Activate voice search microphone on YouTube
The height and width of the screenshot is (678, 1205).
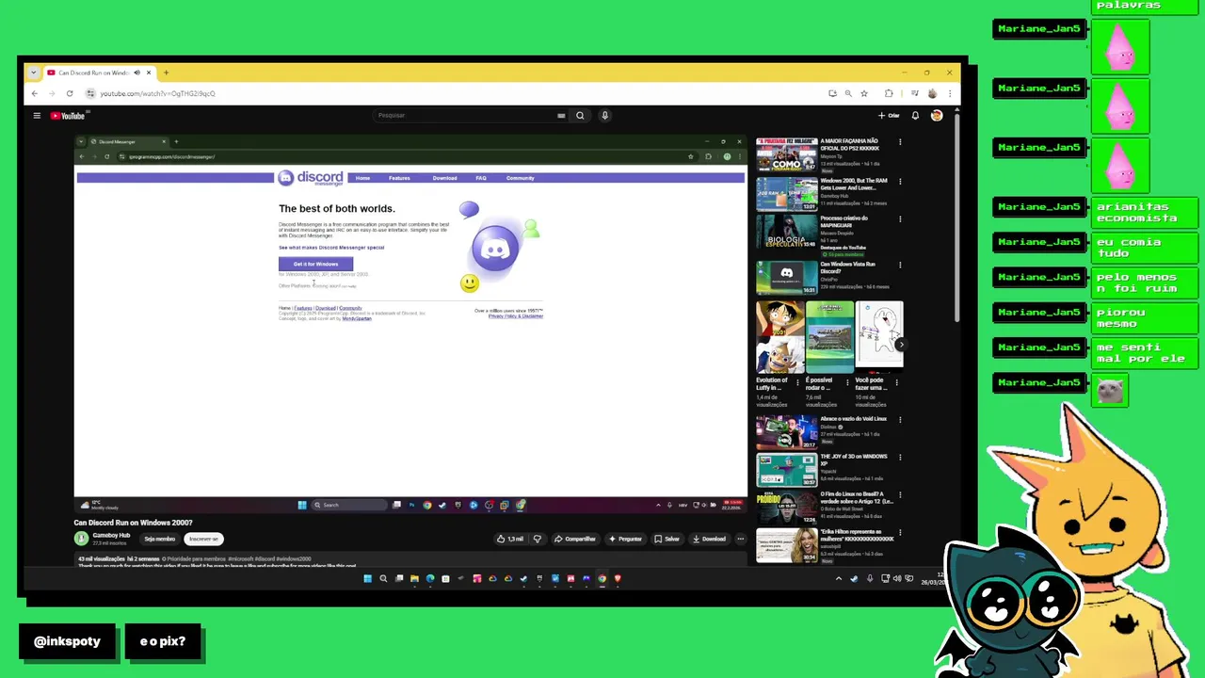click(605, 116)
